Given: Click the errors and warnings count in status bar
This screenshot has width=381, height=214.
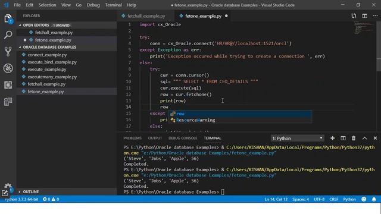Looking at the screenshot, I should click(51, 199).
